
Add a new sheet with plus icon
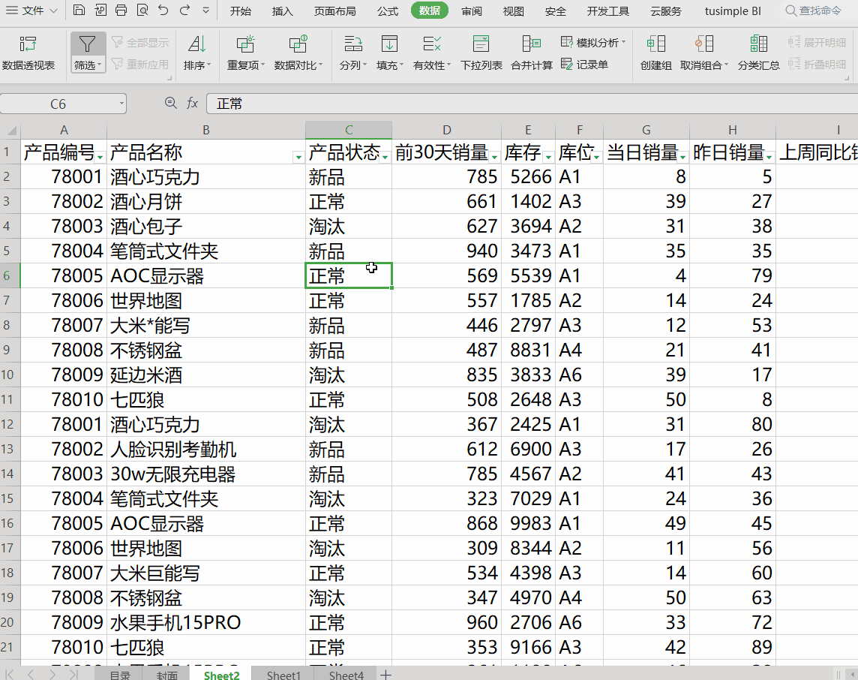point(385,675)
